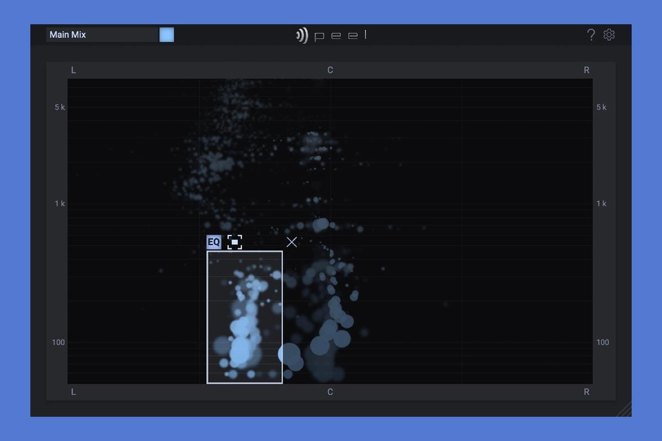Click the bottom C center label

click(x=330, y=392)
